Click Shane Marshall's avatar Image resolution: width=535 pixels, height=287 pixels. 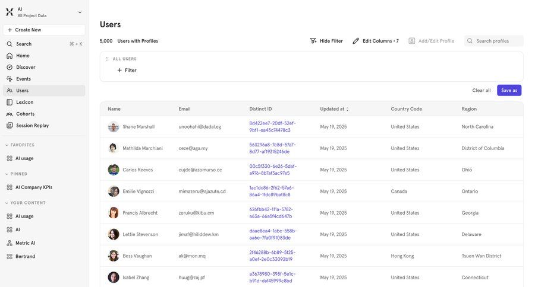tap(114, 127)
